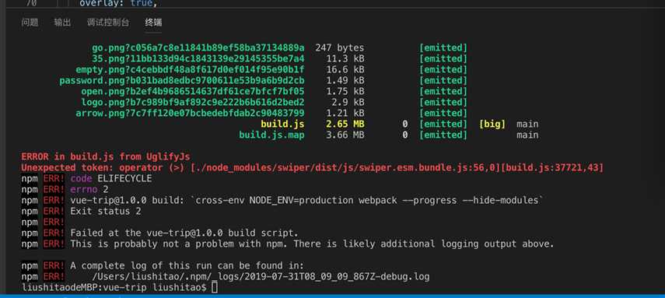Click the empty.png hashed filename line
Image resolution: width=665 pixels, height=298 pixels.
pos(190,69)
